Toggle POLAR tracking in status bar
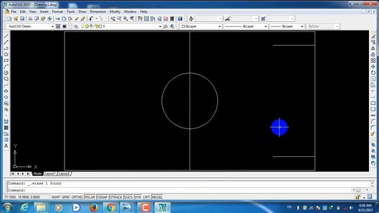 coord(90,197)
